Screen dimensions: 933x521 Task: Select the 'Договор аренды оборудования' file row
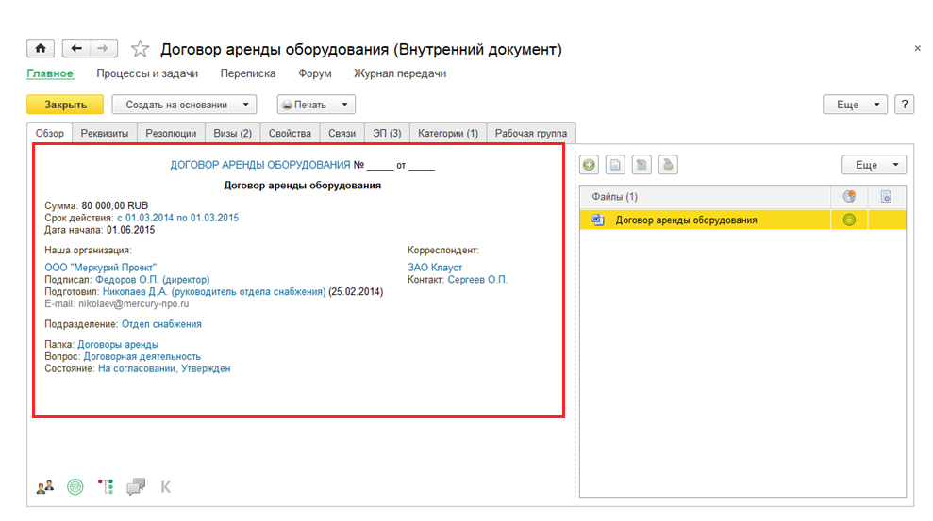click(686, 220)
